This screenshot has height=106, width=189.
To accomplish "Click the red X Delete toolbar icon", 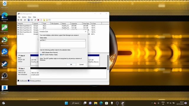I will [x=38, y=20].
